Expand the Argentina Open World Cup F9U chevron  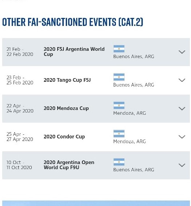click(x=182, y=165)
